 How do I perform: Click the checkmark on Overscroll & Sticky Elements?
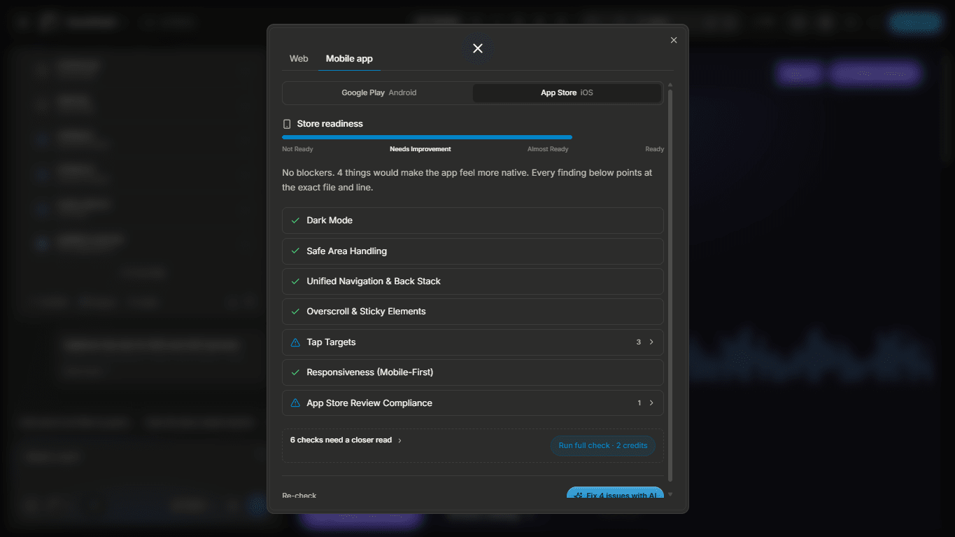[x=295, y=312]
